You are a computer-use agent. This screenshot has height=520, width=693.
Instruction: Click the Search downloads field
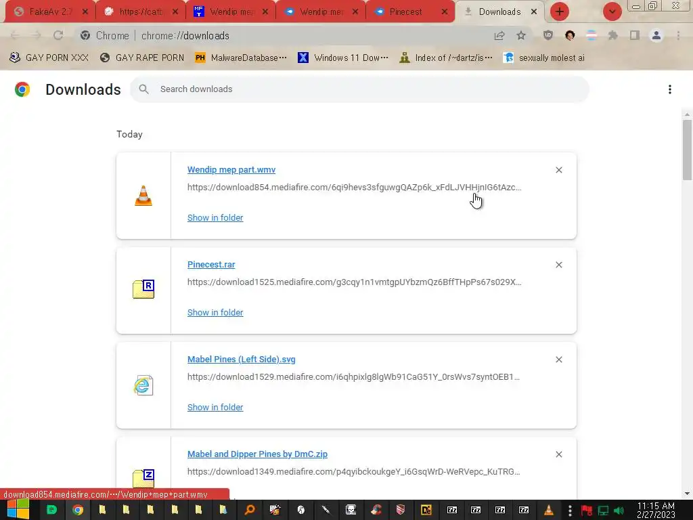click(359, 89)
